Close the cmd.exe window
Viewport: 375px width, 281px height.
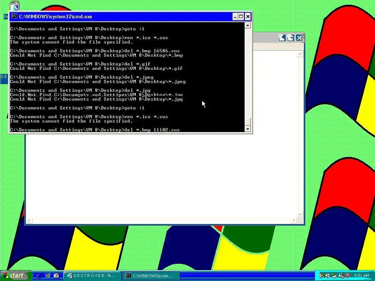[248, 16]
